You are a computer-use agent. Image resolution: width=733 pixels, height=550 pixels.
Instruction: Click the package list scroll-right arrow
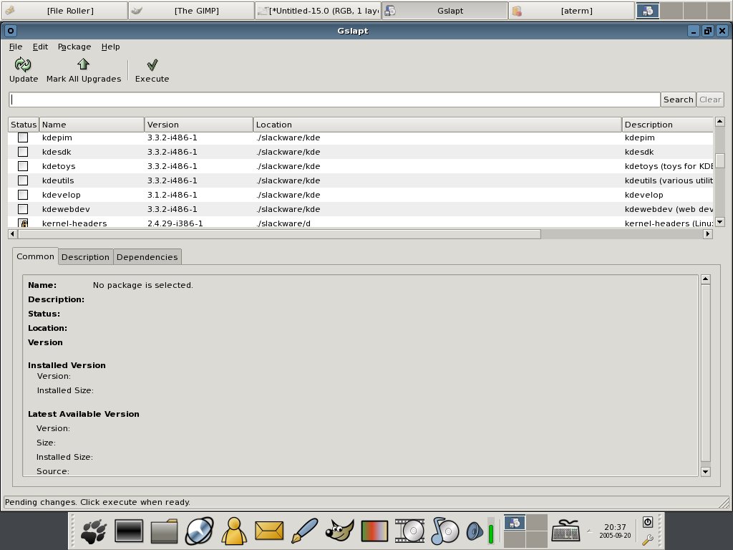pos(708,234)
